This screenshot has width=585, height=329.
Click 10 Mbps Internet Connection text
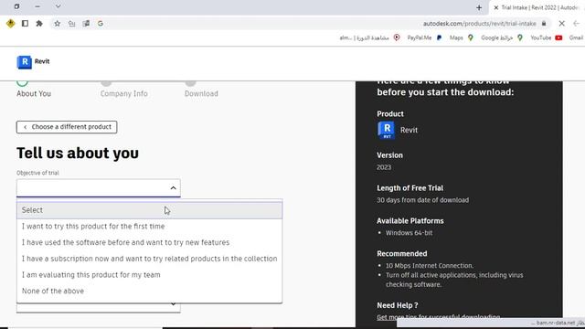[x=430, y=266]
